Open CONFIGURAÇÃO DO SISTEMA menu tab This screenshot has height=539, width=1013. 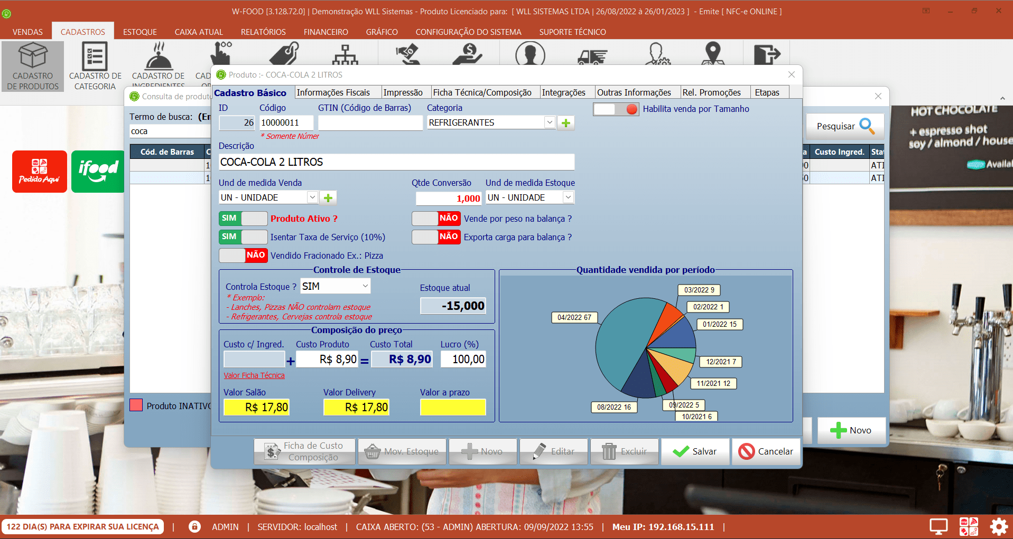469,32
